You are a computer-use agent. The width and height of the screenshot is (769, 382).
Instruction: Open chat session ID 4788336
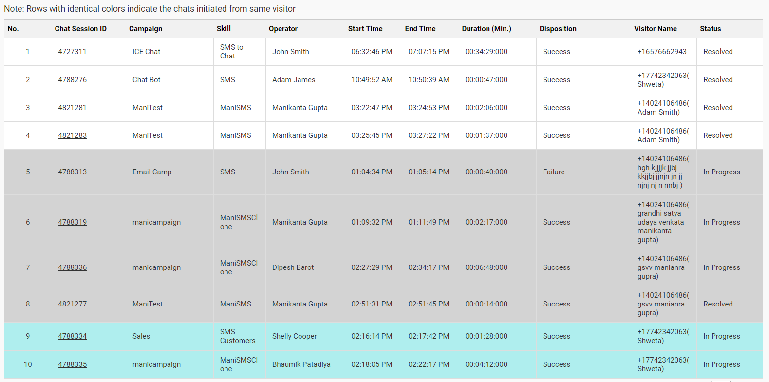point(72,267)
